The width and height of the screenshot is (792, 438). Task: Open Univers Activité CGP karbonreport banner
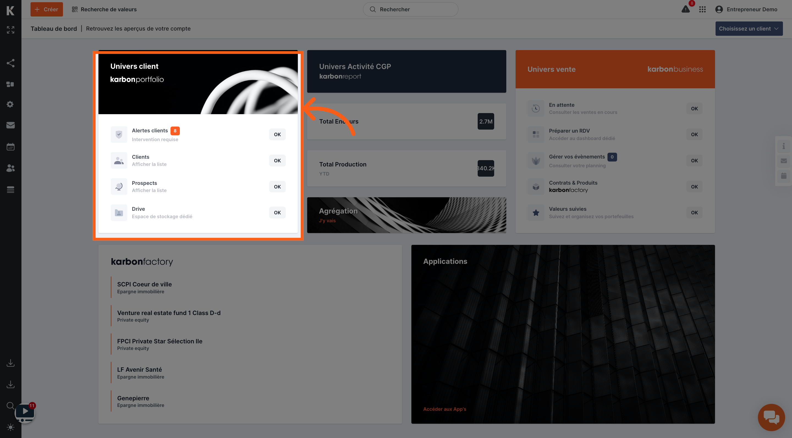(406, 71)
